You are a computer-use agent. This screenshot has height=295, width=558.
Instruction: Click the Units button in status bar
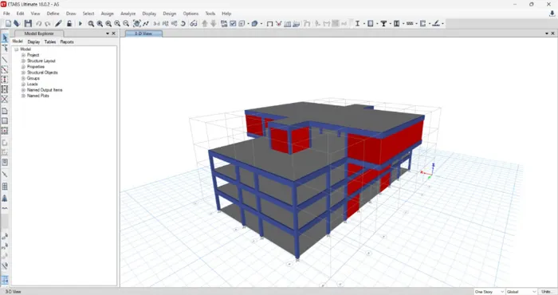tap(547, 292)
